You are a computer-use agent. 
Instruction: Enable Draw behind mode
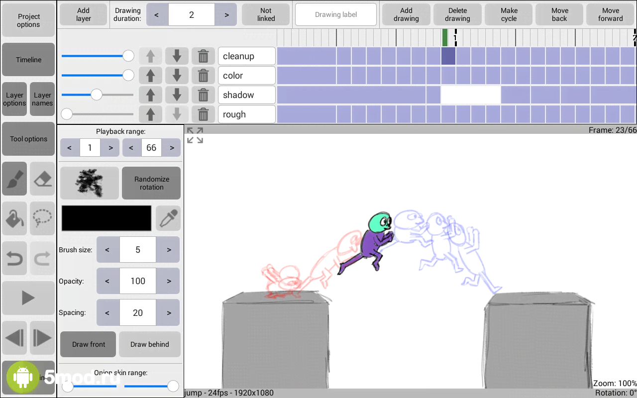pyautogui.click(x=150, y=344)
